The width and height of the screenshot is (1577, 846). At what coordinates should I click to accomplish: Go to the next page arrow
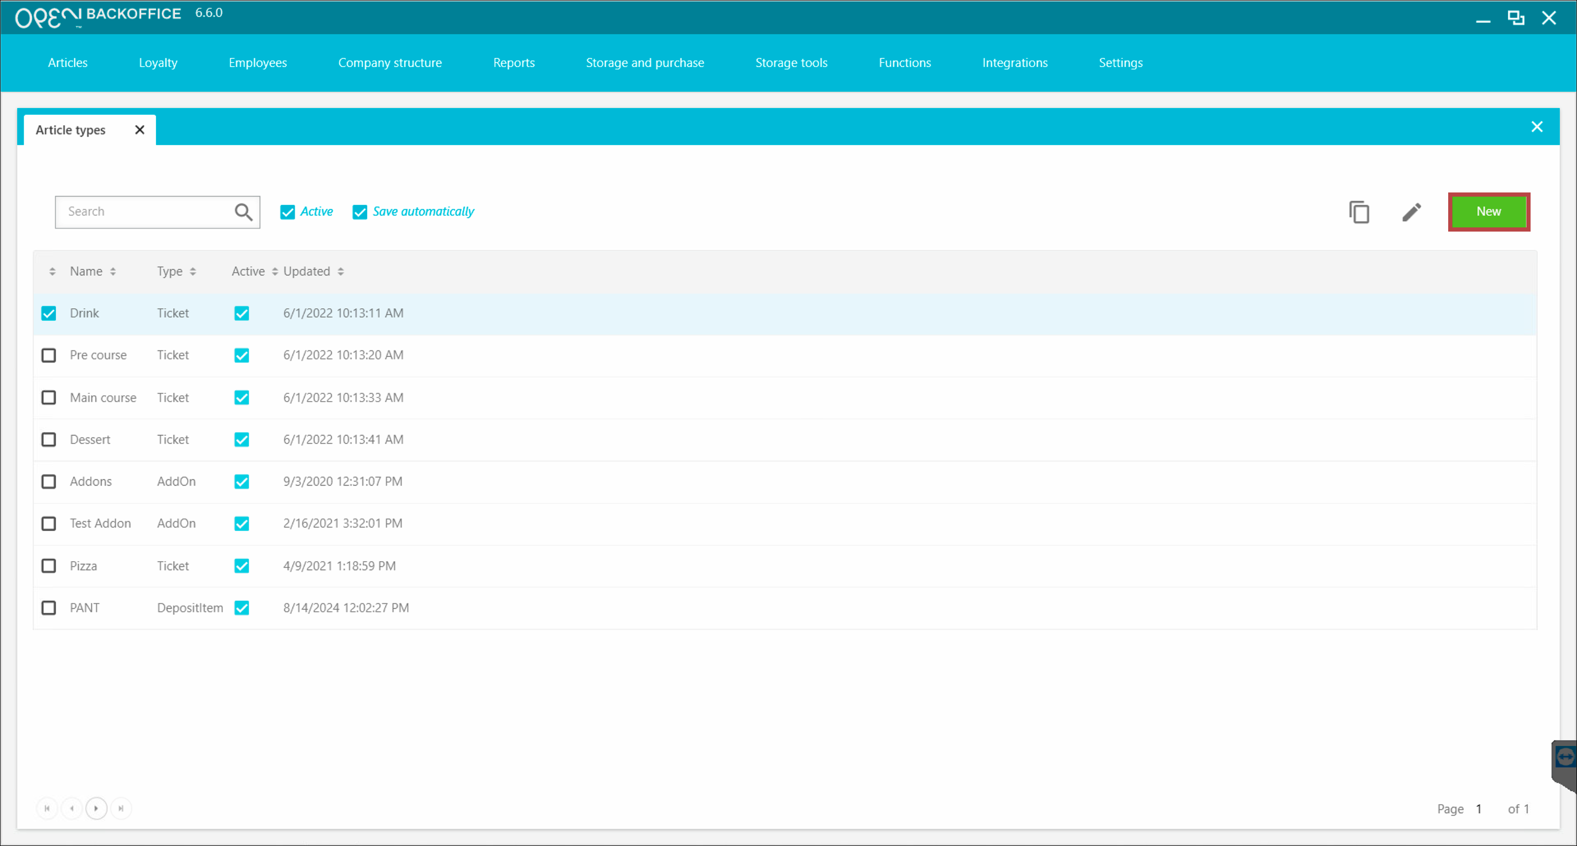[x=96, y=808]
